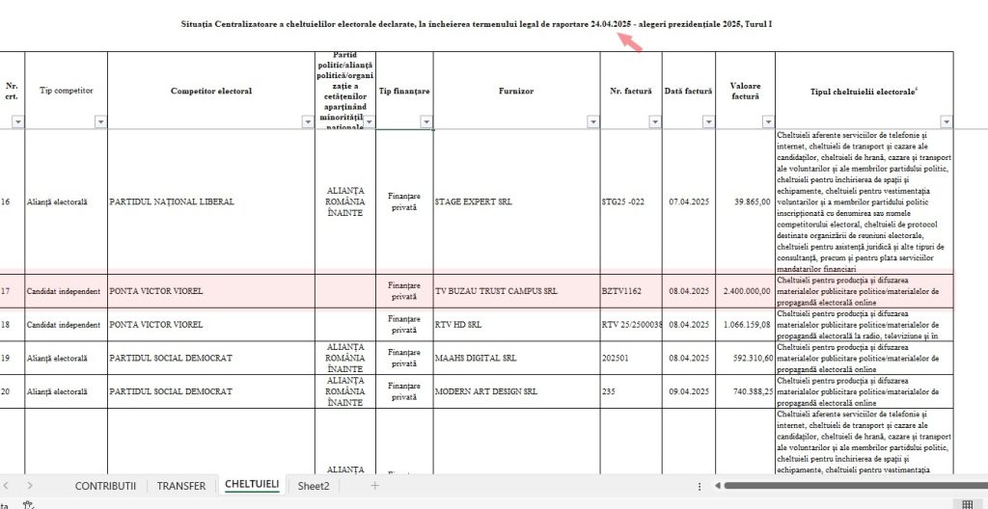Select the '08.04.2025' date in the BZTV1162 row
Image resolution: width=988 pixels, height=509 pixels.
coord(689,291)
